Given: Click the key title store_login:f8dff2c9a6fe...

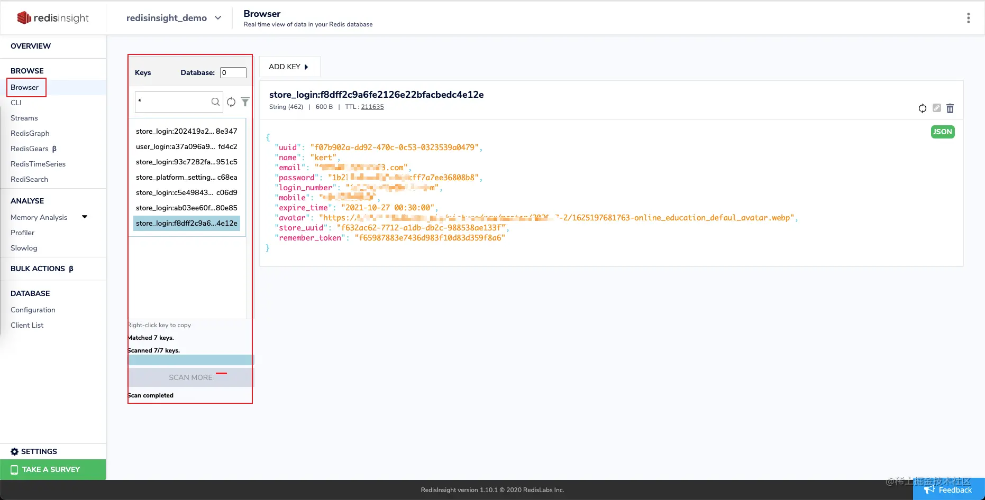Looking at the screenshot, I should pyautogui.click(x=376, y=95).
